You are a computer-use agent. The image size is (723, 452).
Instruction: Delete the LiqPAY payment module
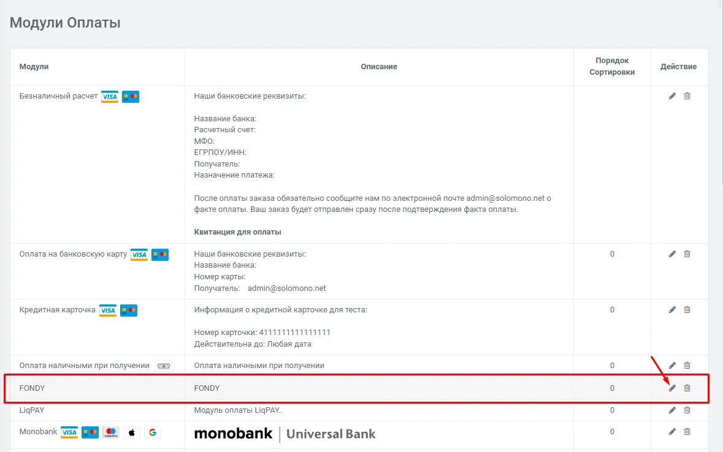(x=687, y=410)
